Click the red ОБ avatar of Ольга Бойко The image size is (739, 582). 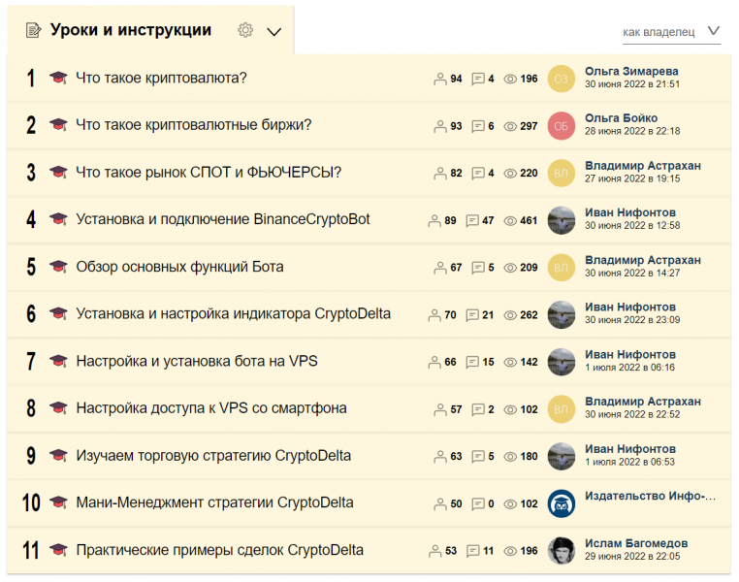[x=562, y=126]
